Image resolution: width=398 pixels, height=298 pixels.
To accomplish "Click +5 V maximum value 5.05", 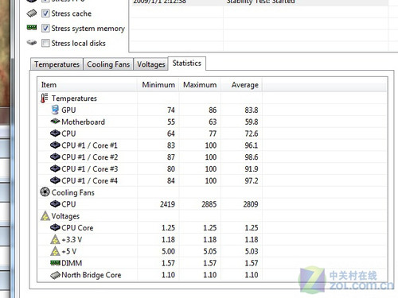I will (210, 251).
